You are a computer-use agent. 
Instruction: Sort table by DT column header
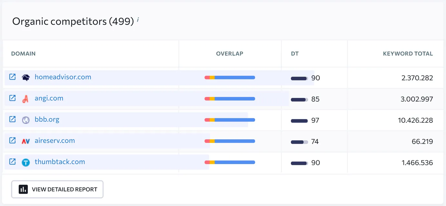295,54
